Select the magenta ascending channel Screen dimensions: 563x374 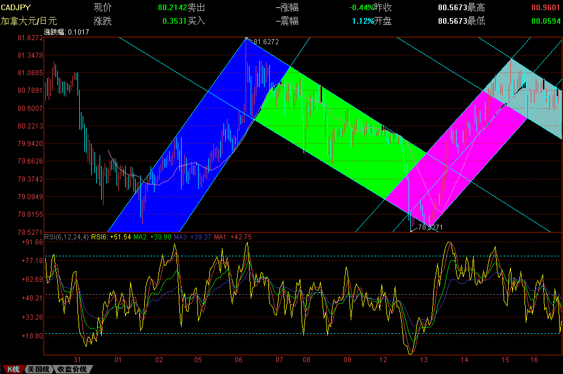coord(456,158)
